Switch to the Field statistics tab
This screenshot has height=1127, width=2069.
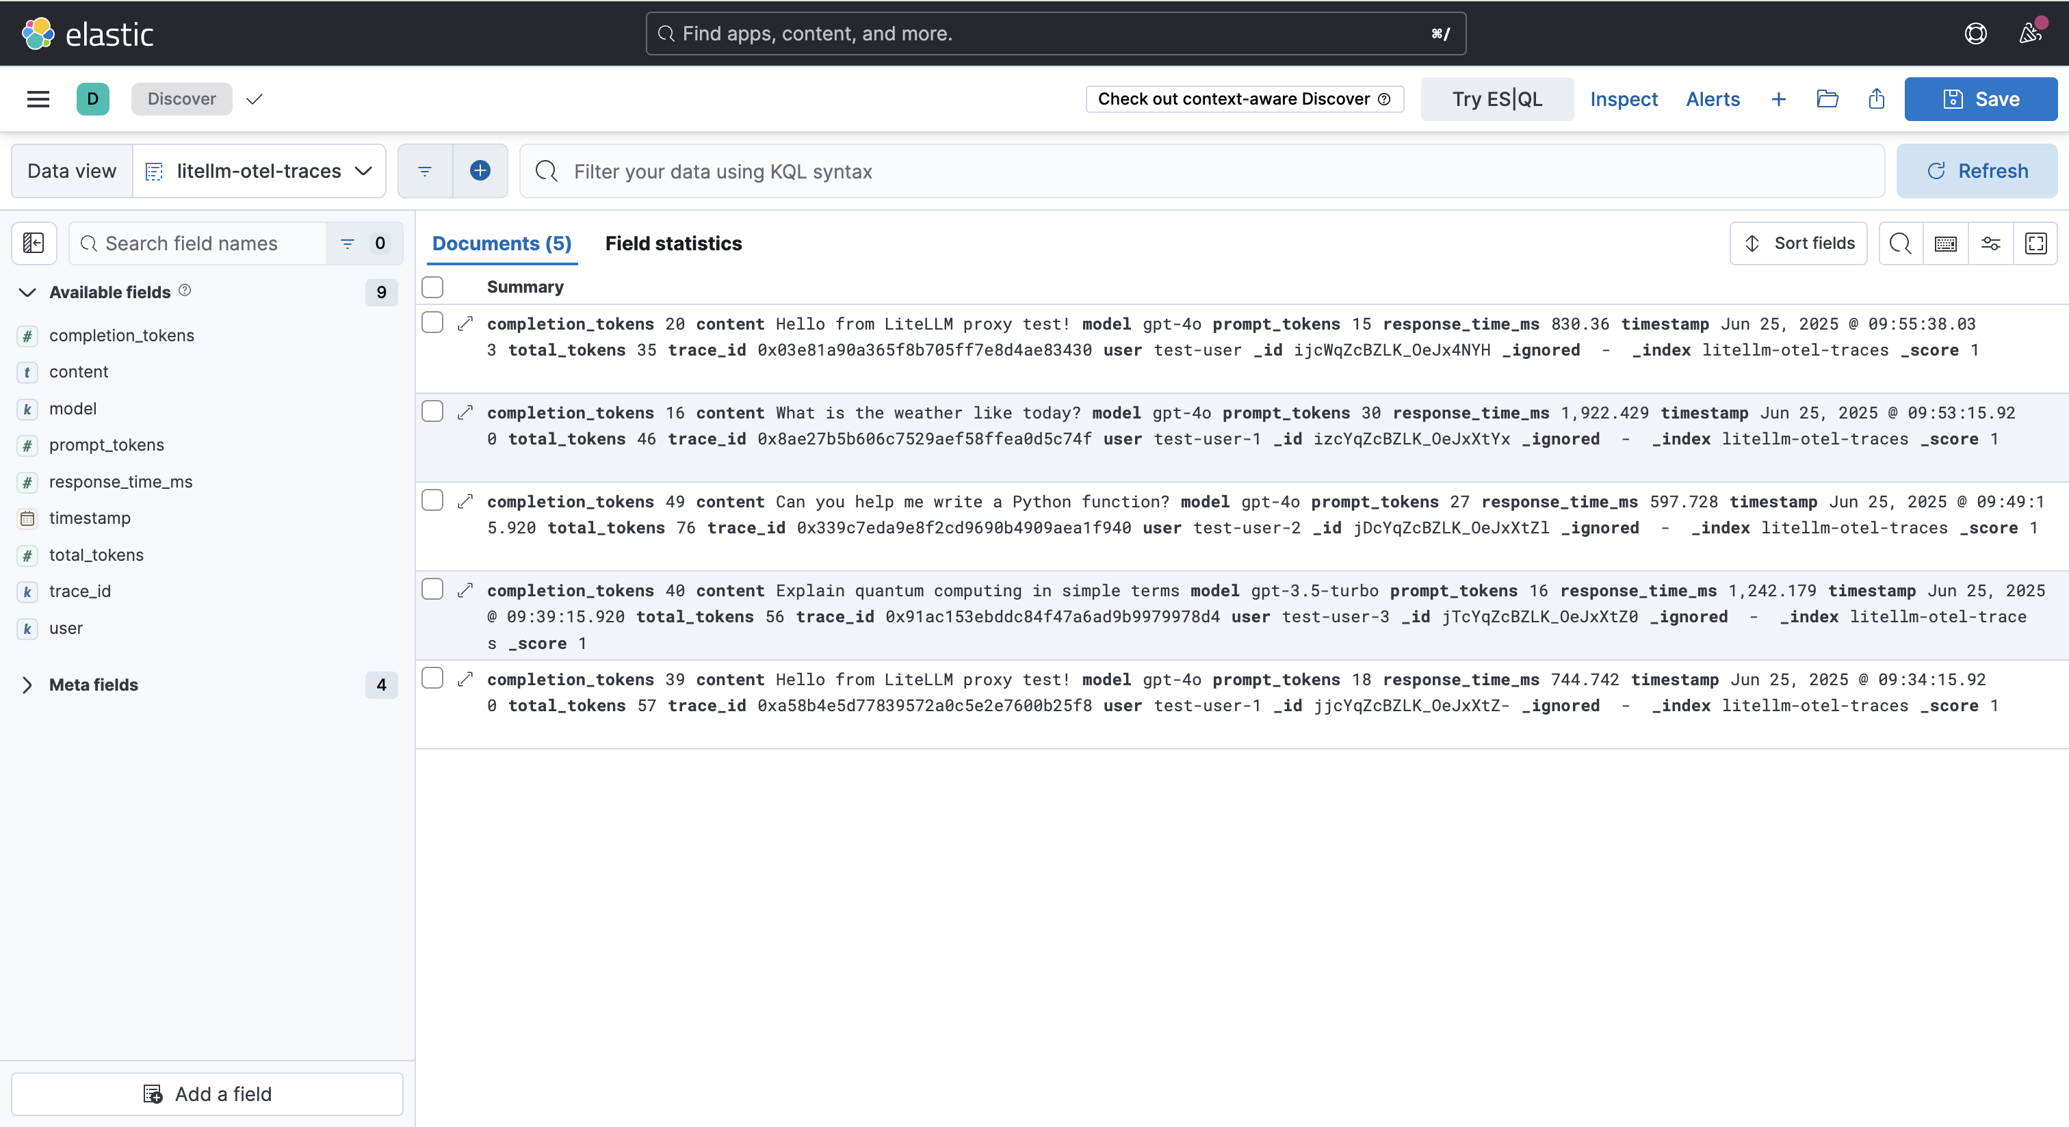[673, 243]
